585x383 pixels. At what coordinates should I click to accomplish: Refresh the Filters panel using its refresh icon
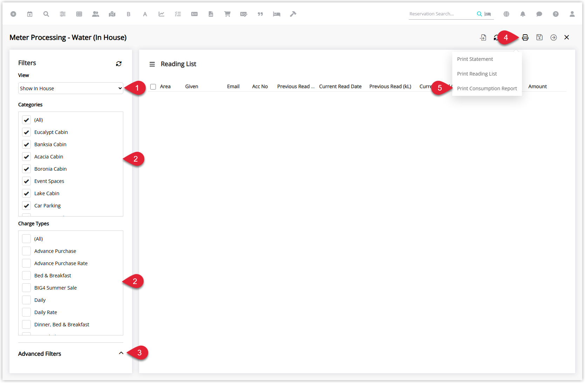click(119, 64)
